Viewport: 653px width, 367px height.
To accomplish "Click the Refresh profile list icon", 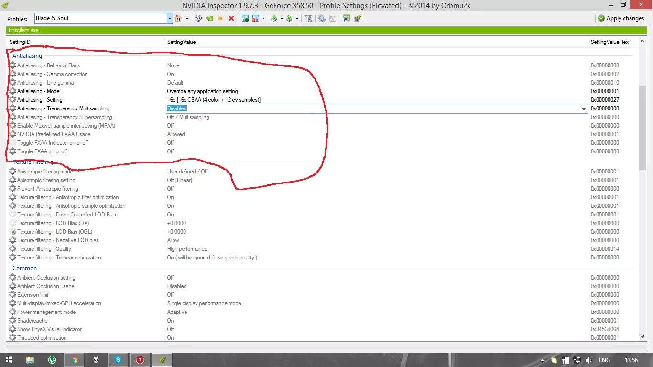I will click(198, 18).
